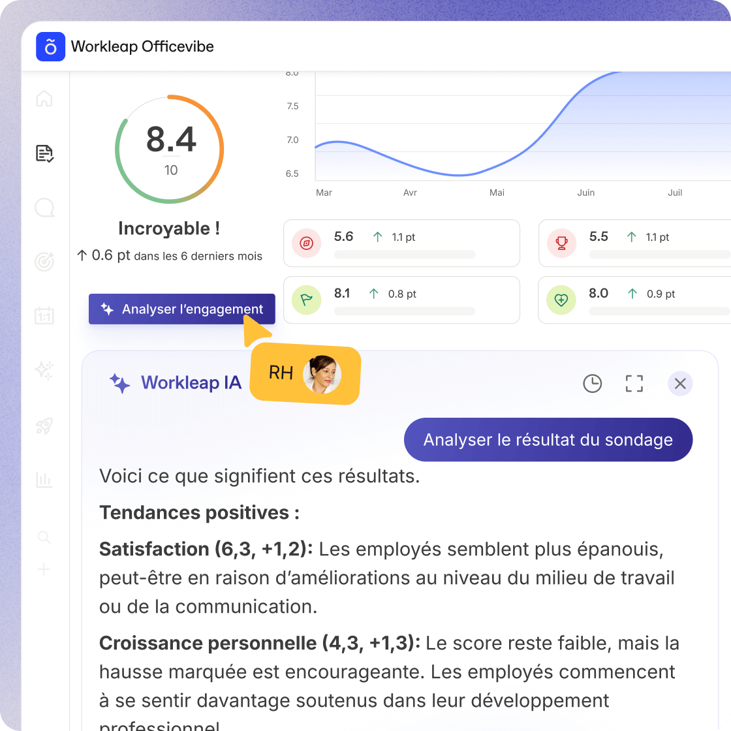The height and width of the screenshot is (731, 731).
Task: Click the trophy icon on 5.5 card
Action: tap(562, 243)
